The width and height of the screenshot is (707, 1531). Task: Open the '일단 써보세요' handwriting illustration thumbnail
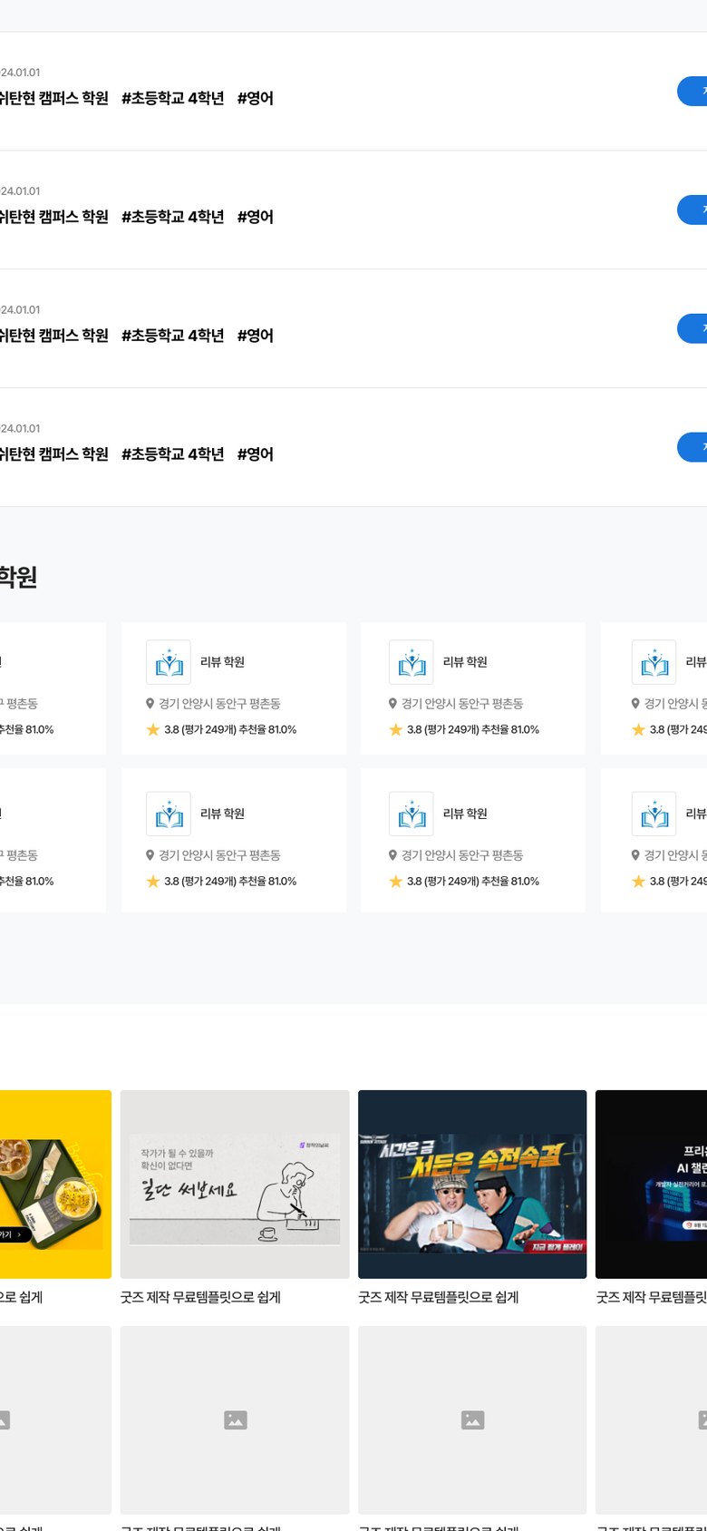pyautogui.click(x=235, y=1185)
